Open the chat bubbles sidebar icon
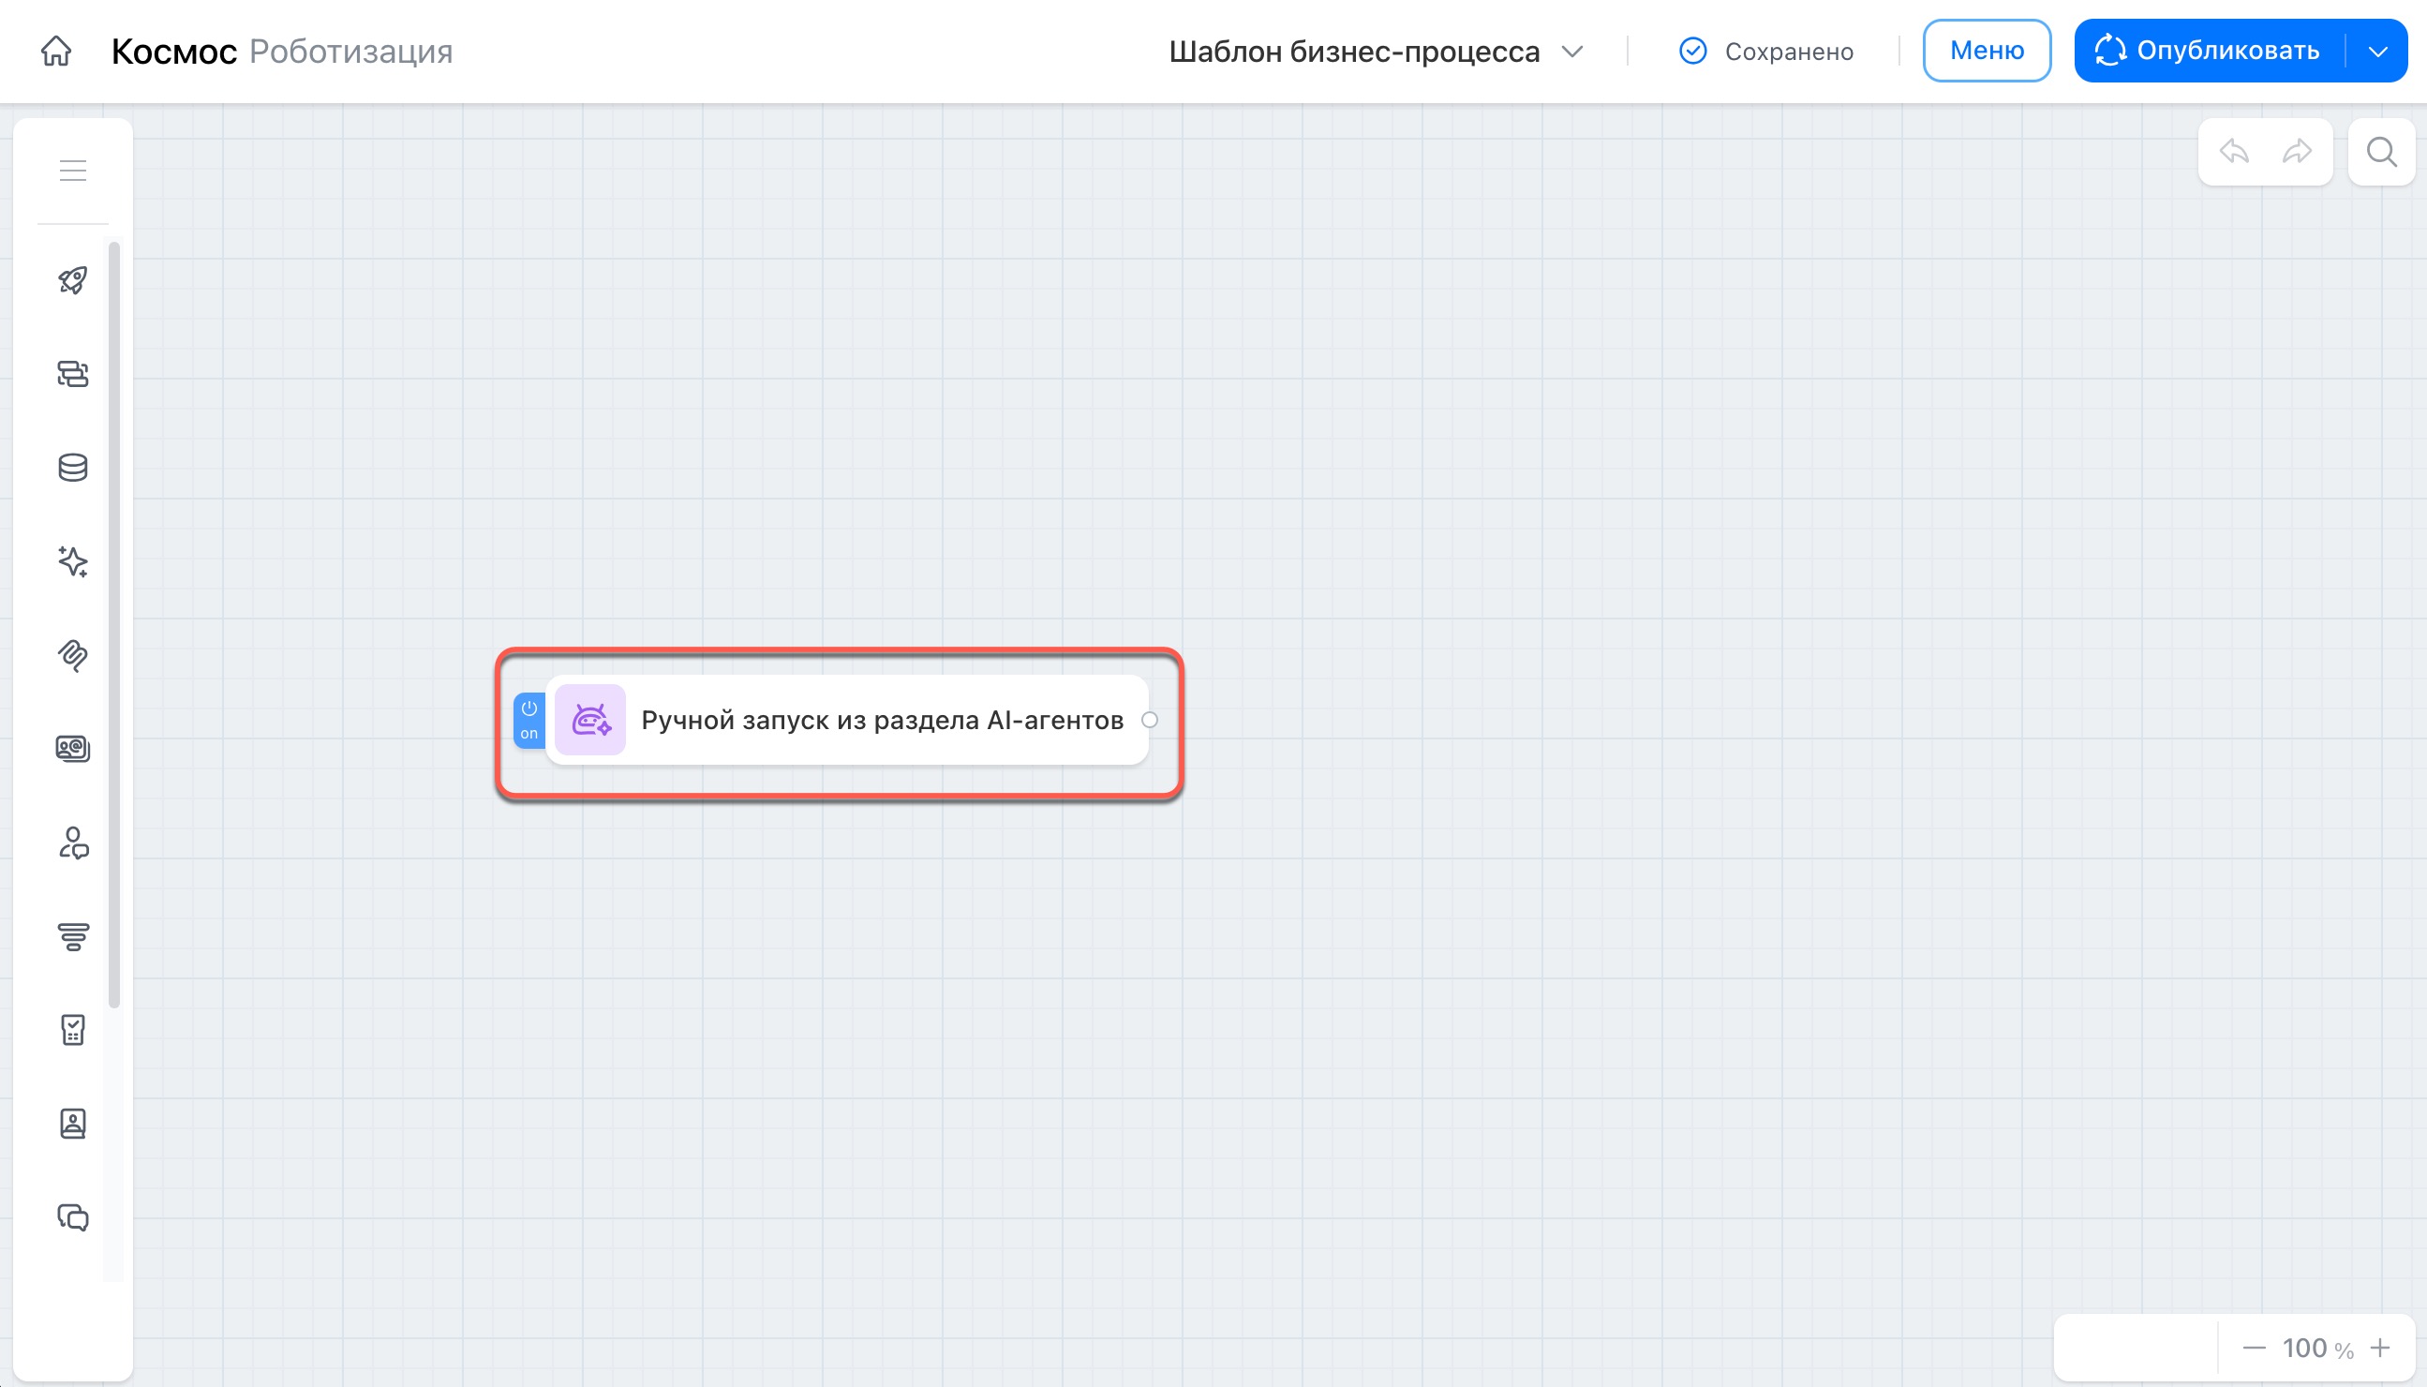This screenshot has width=2427, height=1387. pos(72,1217)
